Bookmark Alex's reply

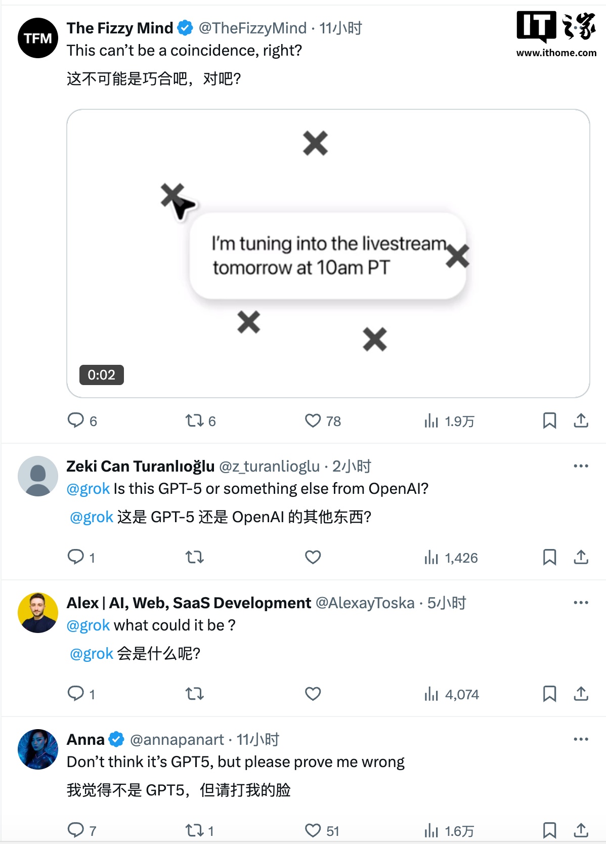(549, 694)
